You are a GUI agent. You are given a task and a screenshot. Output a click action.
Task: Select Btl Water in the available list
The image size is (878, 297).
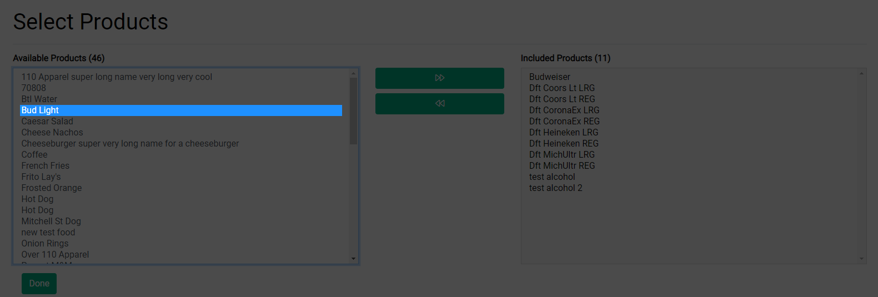[x=181, y=99]
